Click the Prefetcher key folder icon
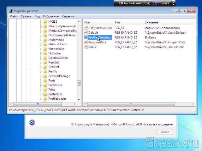Screen dimensions: 202x151 45,85
